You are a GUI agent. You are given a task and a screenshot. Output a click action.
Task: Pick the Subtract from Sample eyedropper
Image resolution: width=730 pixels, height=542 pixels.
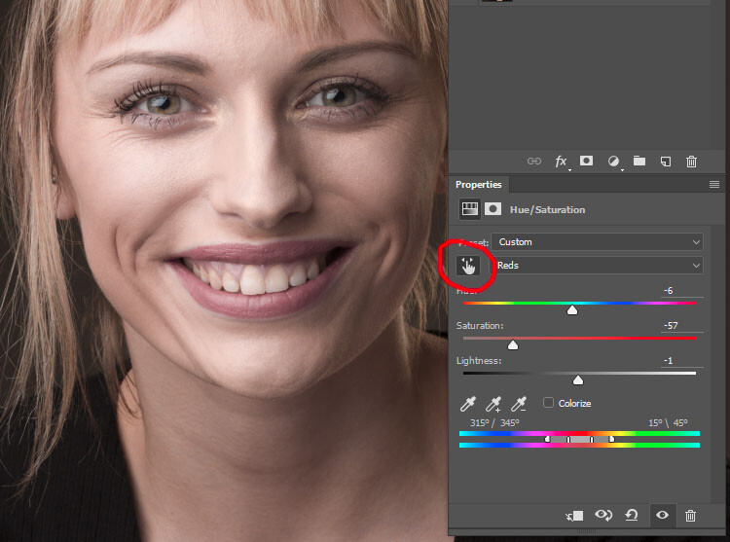(519, 404)
